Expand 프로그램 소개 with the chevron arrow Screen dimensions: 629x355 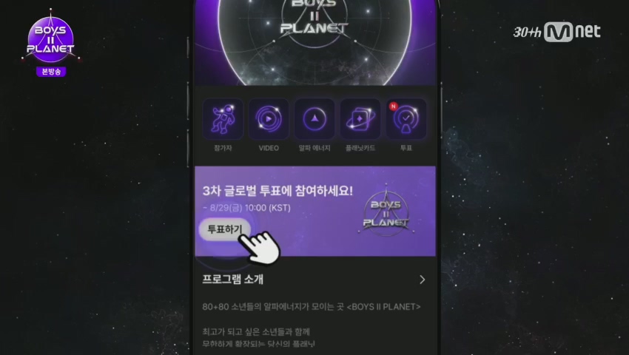[x=422, y=280]
